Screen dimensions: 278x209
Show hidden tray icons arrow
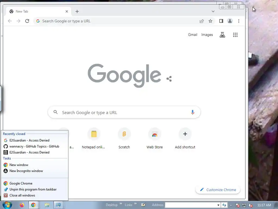[231, 205]
